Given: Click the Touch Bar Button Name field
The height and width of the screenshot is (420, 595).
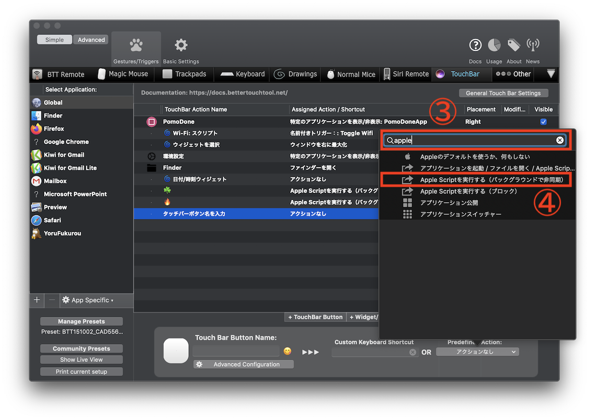Looking at the screenshot, I should tap(236, 351).
